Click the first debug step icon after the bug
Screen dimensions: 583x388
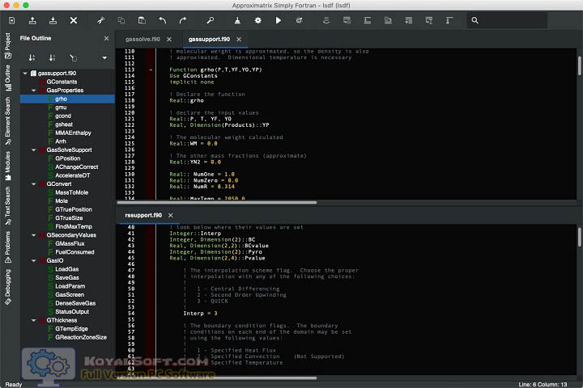click(x=326, y=20)
